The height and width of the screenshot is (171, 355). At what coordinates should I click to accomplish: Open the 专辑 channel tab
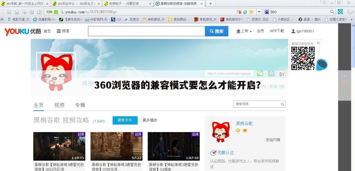(x=80, y=105)
